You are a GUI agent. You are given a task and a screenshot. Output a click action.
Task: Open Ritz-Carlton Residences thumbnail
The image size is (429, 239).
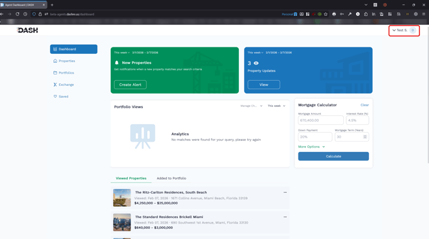(122, 197)
